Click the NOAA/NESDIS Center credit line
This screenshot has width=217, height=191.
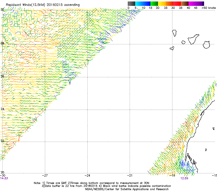coord(127,189)
